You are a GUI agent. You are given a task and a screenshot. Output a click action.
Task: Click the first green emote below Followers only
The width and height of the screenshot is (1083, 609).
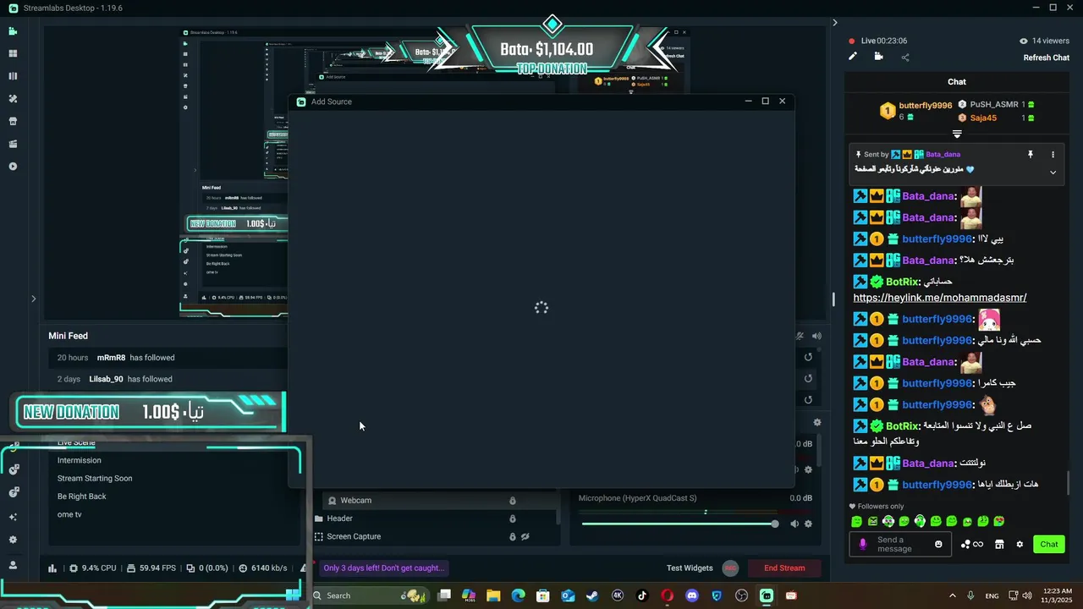tap(856, 521)
